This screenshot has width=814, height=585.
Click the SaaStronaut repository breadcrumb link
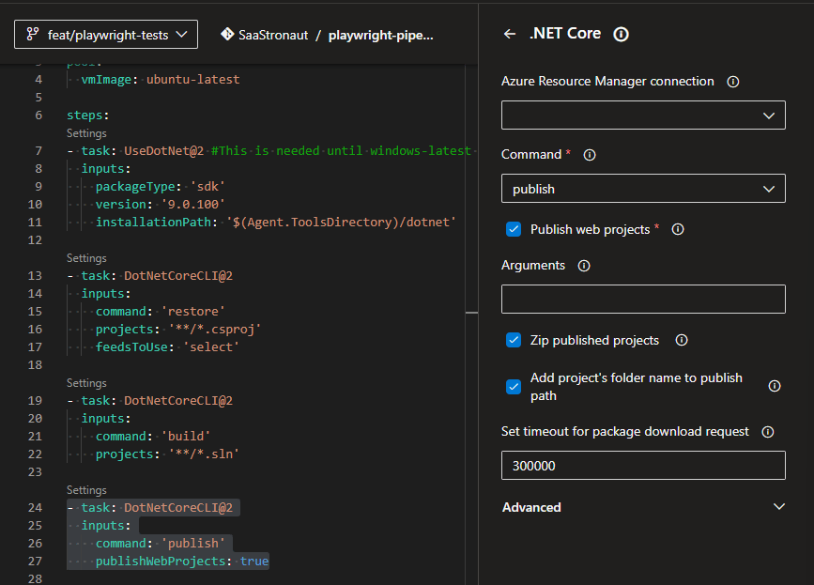click(x=271, y=35)
